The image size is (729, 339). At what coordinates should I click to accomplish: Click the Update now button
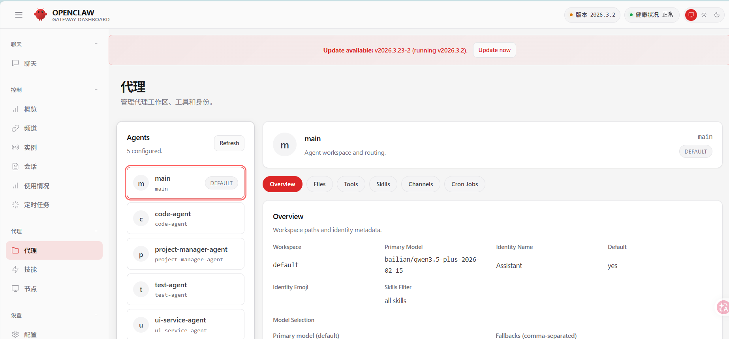[x=494, y=50]
